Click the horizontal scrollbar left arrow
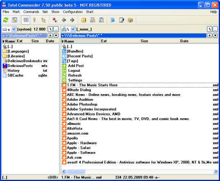 [64, 172]
